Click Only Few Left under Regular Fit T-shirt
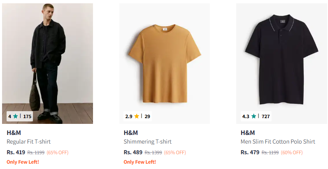Image resolution: width=328 pixels, height=169 pixels. pyautogui.click(x=23, y=162)
